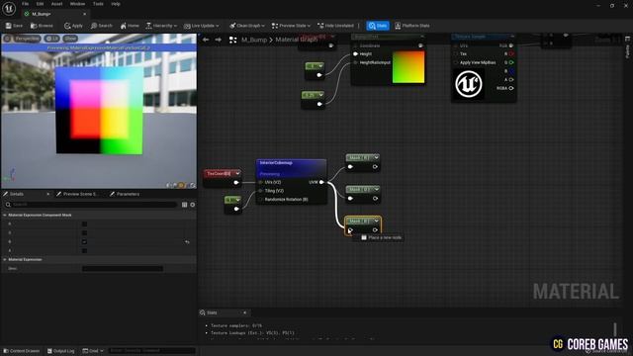Open the Clean Graph dropdown
Viewport: 633px width, 356px height.
click(246, 26)
